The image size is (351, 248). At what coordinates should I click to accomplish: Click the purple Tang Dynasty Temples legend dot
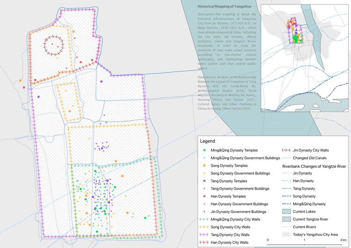coord(205,181)
